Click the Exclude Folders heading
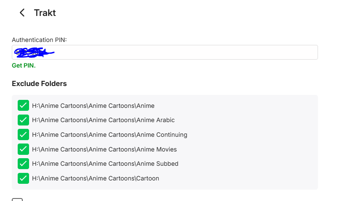The width and height of the screenshot is (342, 201). click(x=39, y=84)
